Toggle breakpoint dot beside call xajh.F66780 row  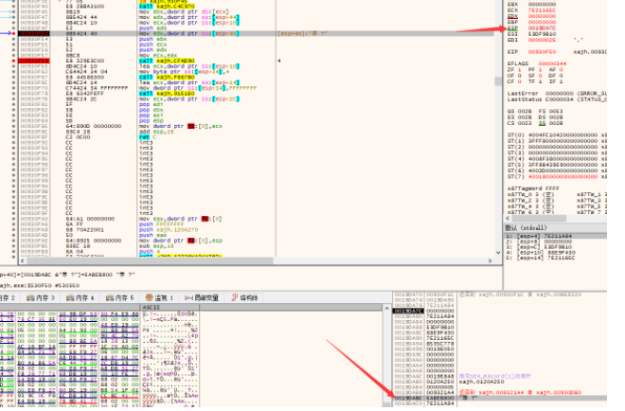click(13, 77)
